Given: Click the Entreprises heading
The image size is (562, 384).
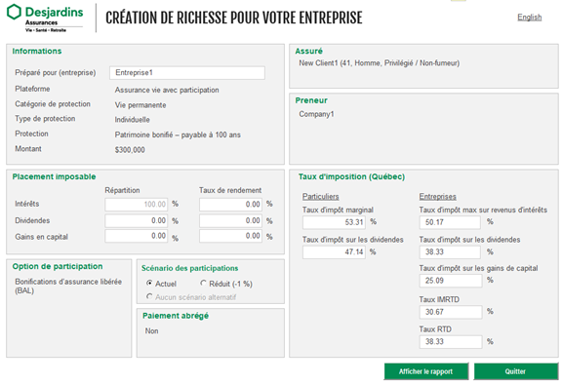Looking at the screenshot, I should (438, 197).
